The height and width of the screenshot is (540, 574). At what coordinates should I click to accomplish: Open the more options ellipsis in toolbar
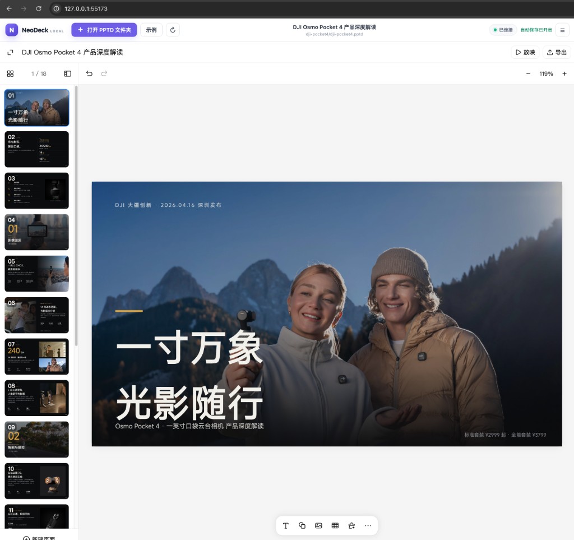[368, 526]
